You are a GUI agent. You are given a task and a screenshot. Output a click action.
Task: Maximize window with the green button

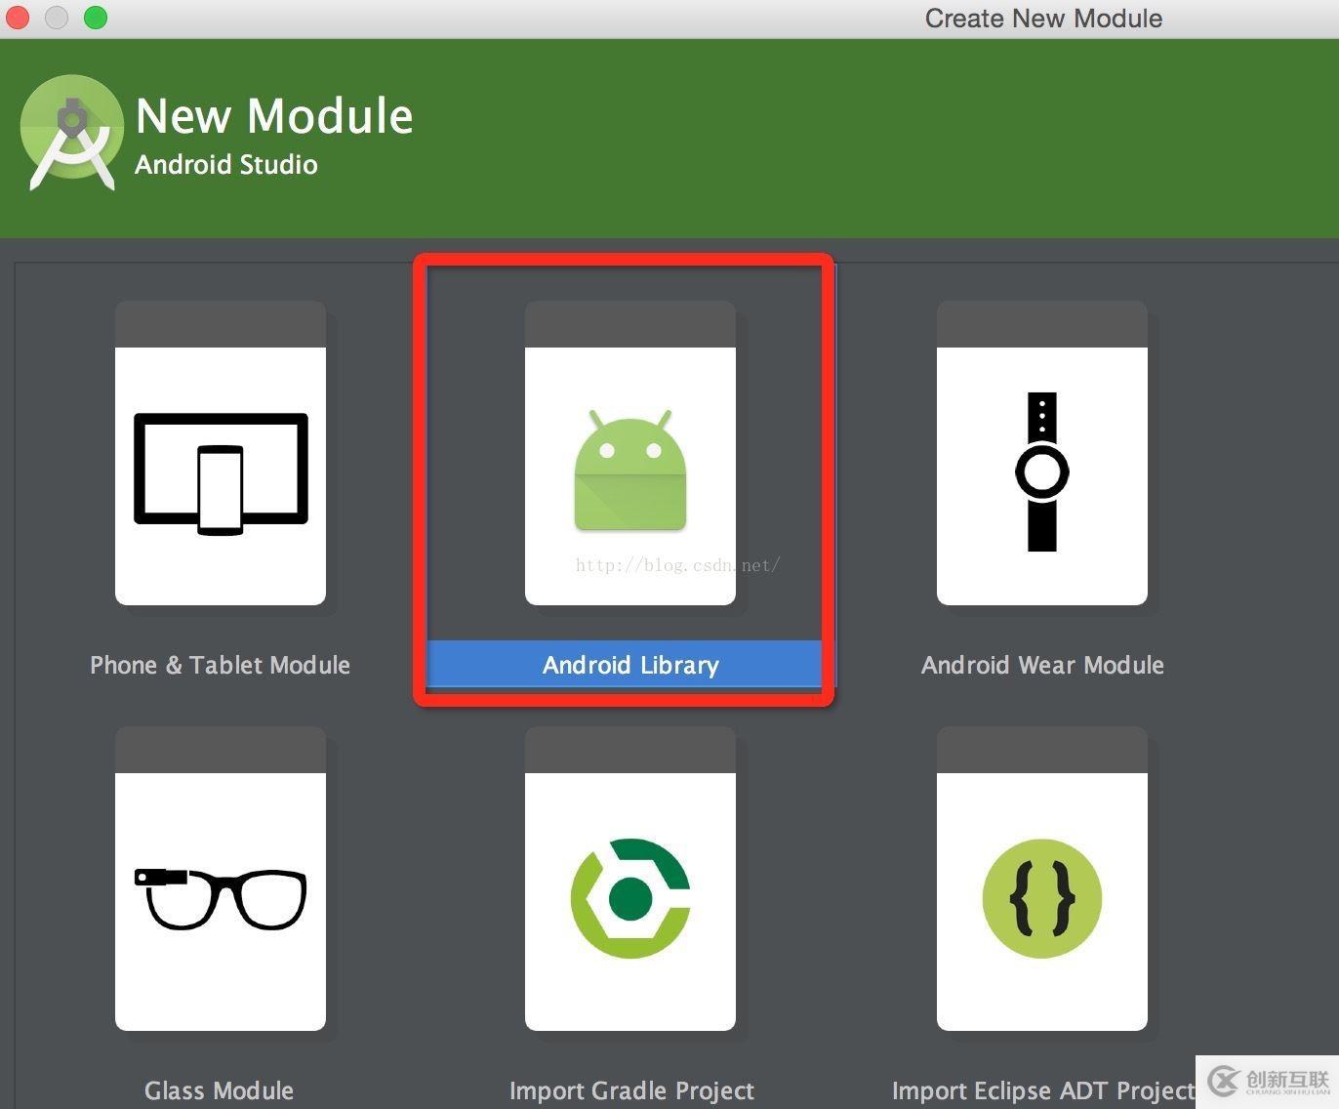point(96,18)
